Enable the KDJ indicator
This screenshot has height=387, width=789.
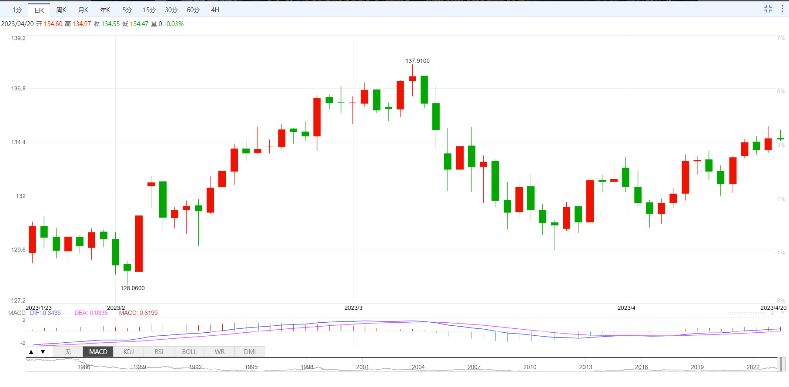[128, 352]
